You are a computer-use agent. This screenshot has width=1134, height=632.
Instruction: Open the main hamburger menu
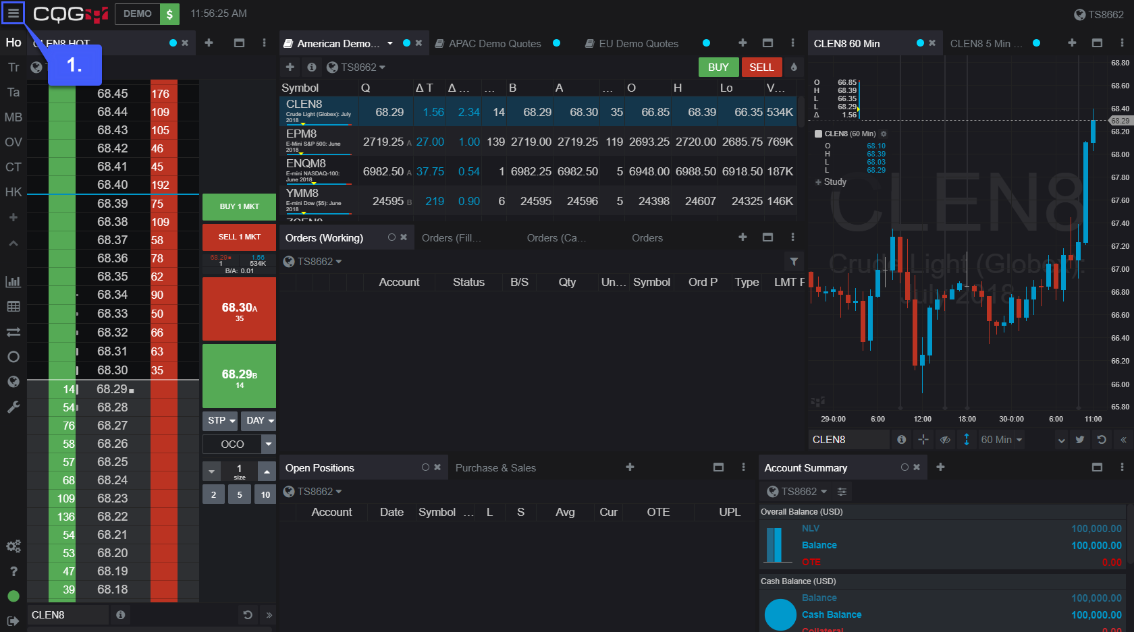[13, 13]
